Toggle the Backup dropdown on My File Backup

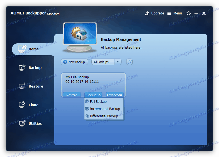coord(93,95)
